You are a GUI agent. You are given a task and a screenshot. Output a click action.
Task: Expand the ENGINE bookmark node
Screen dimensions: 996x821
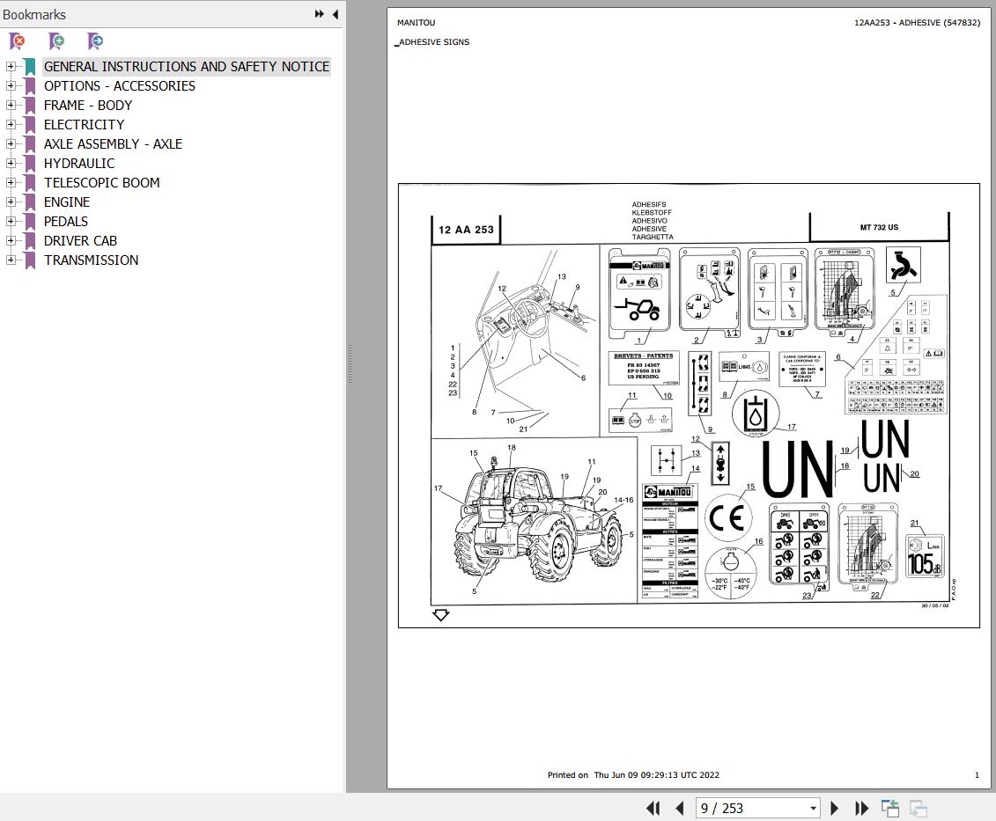(11, 202)
